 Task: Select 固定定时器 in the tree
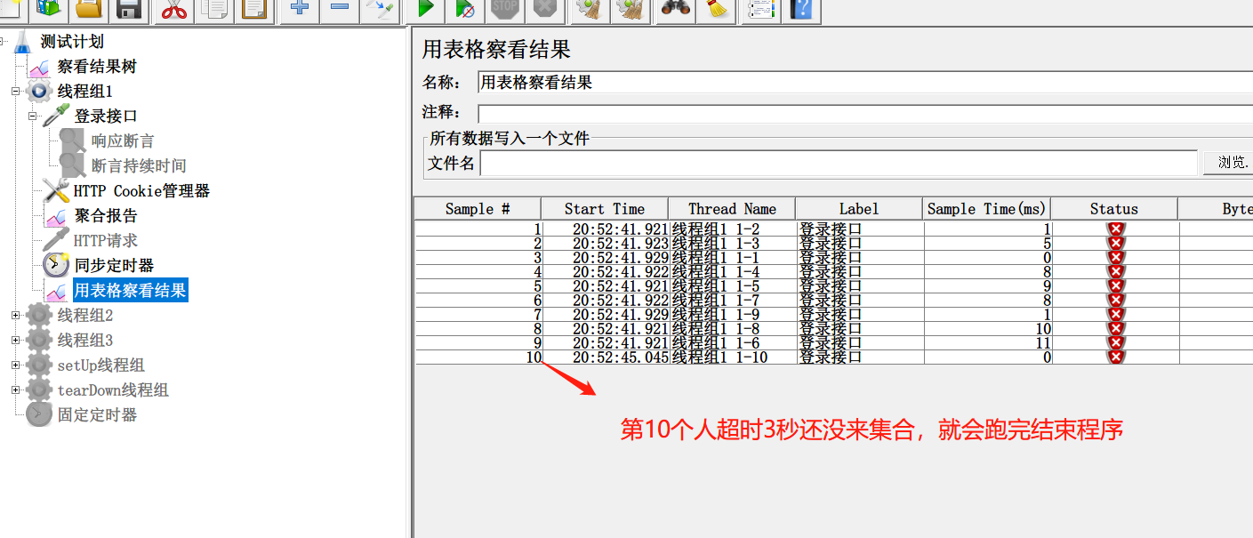[x=97, y=415]
